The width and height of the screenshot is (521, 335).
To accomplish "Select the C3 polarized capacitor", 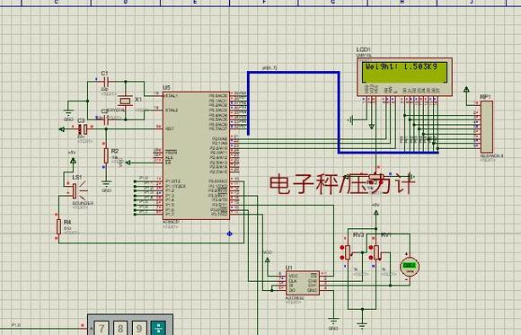I will click(83, 129).
